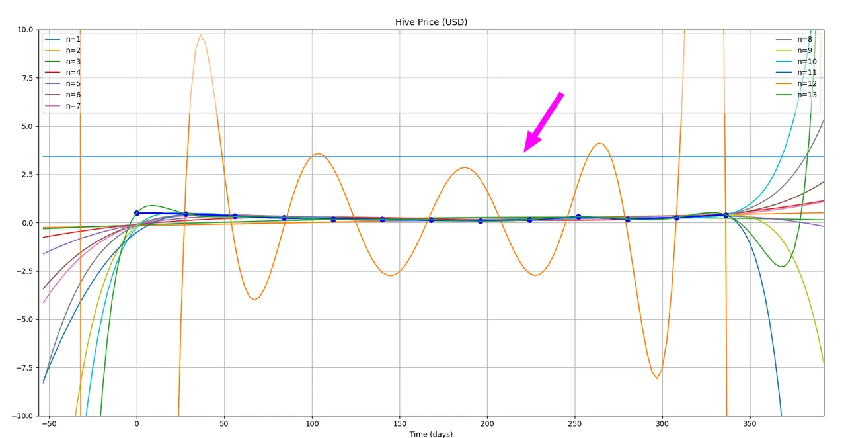
Task: Click the chart title Hive Price (USD)
Action: [431, 22]
